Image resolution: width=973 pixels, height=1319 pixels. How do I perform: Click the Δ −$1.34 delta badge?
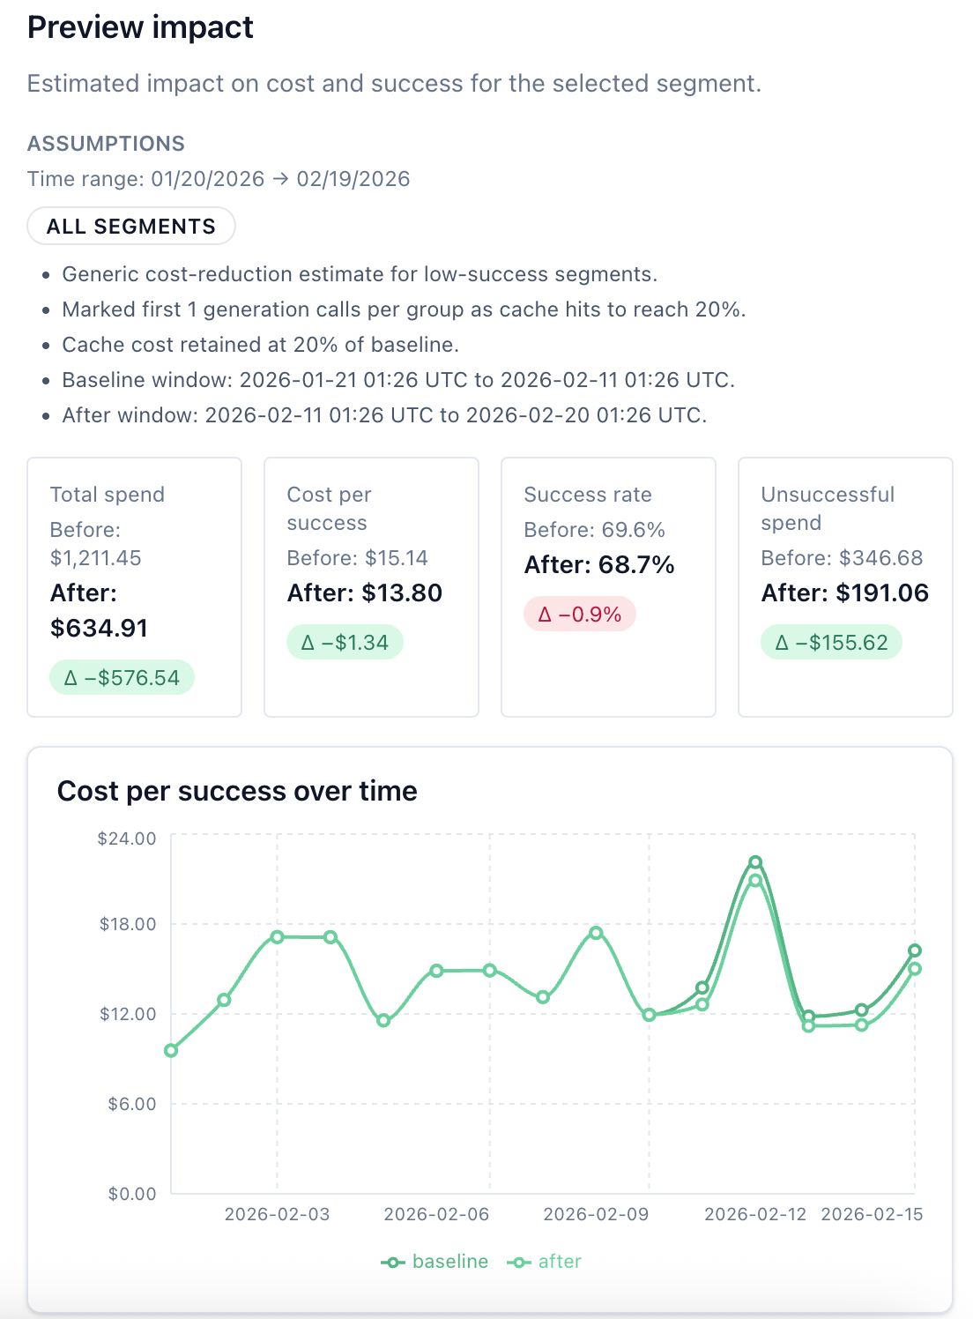click(x=344, y=642)
